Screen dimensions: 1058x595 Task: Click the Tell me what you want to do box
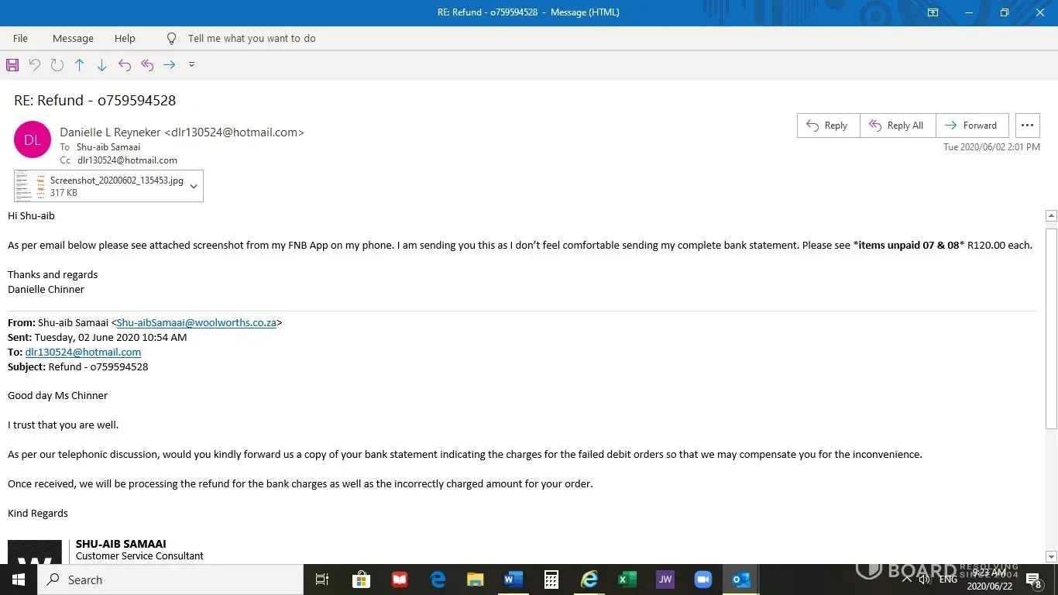click(x=252, y=38)
